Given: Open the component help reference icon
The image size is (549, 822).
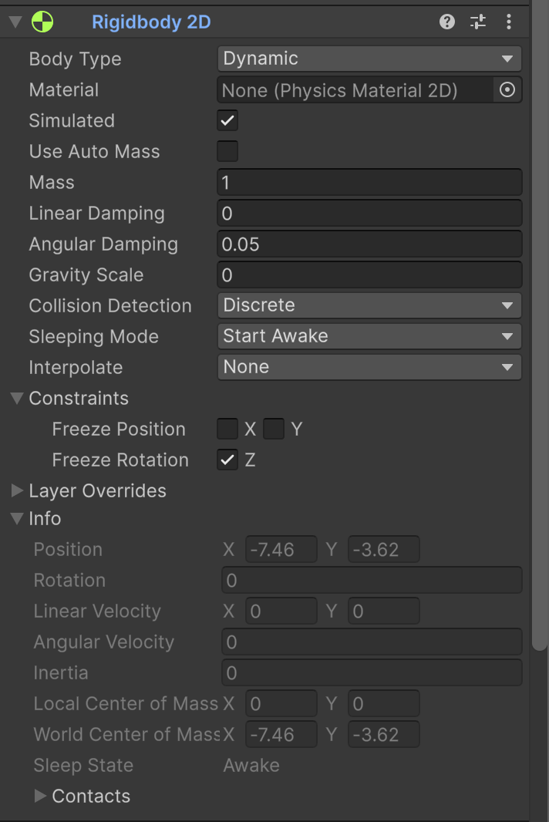Looking at the screenshot, I should [x=447, y=22].
